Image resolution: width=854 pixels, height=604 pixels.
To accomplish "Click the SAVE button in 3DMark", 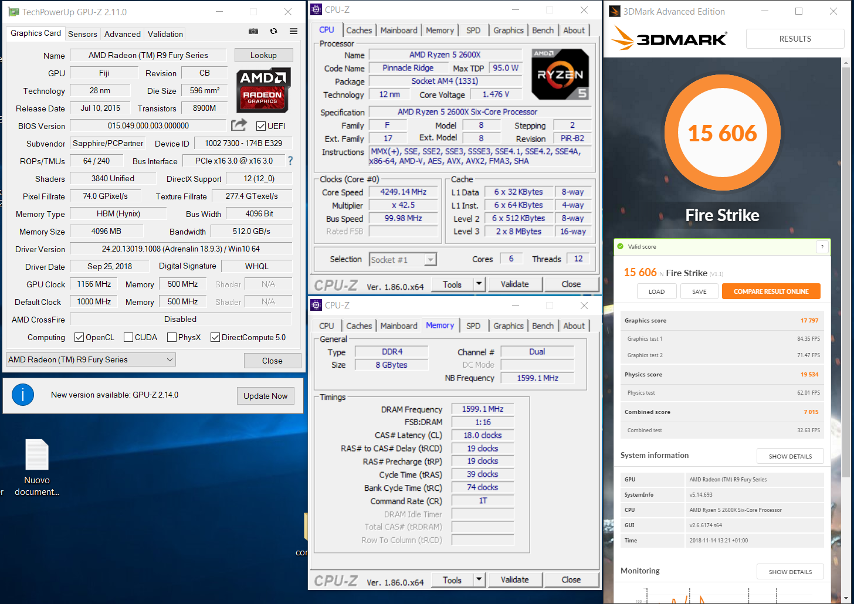I will (699, 291).
